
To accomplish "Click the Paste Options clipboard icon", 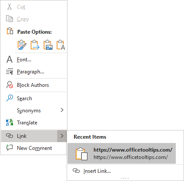I will click(x=10, y=31).
